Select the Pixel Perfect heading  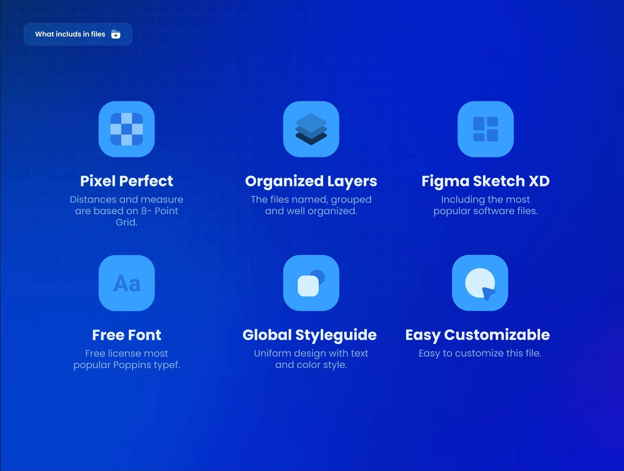127,181
